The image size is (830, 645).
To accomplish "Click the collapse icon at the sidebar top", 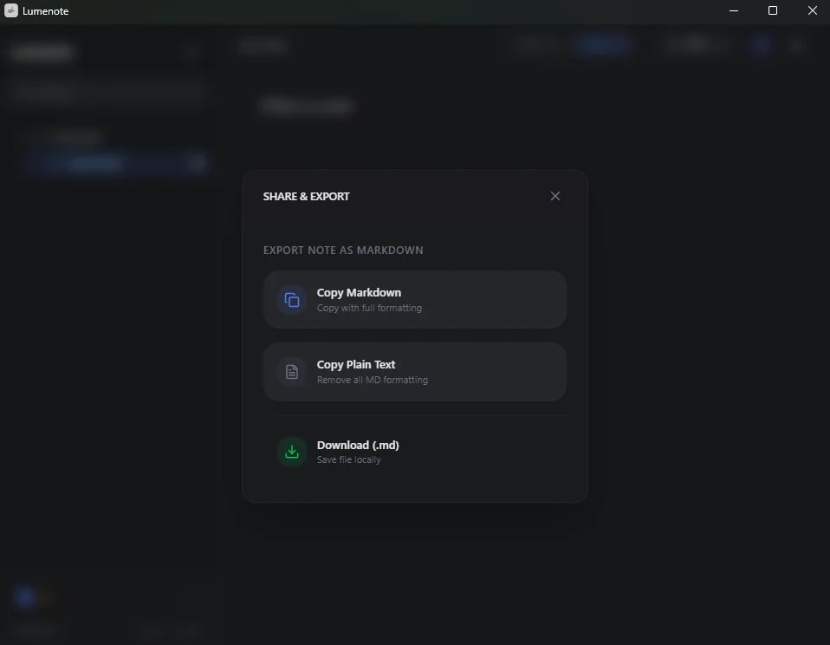I will (x=192, y=52).
